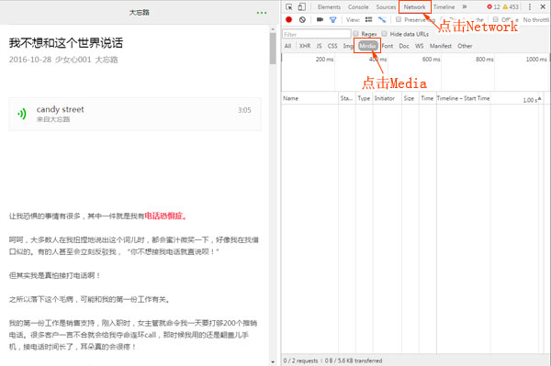This screenshot has height=366, width=551.
Task: Click the page vertical scrollbar thumb
Action: pyautogui.click(x=273, y=49)
